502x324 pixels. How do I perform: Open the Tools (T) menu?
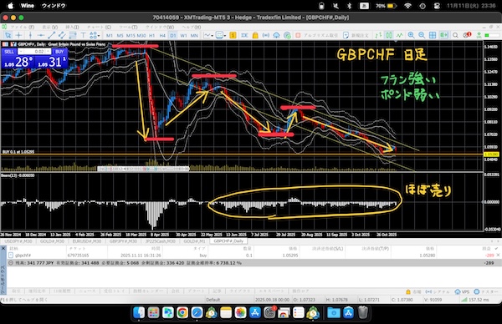128,28
